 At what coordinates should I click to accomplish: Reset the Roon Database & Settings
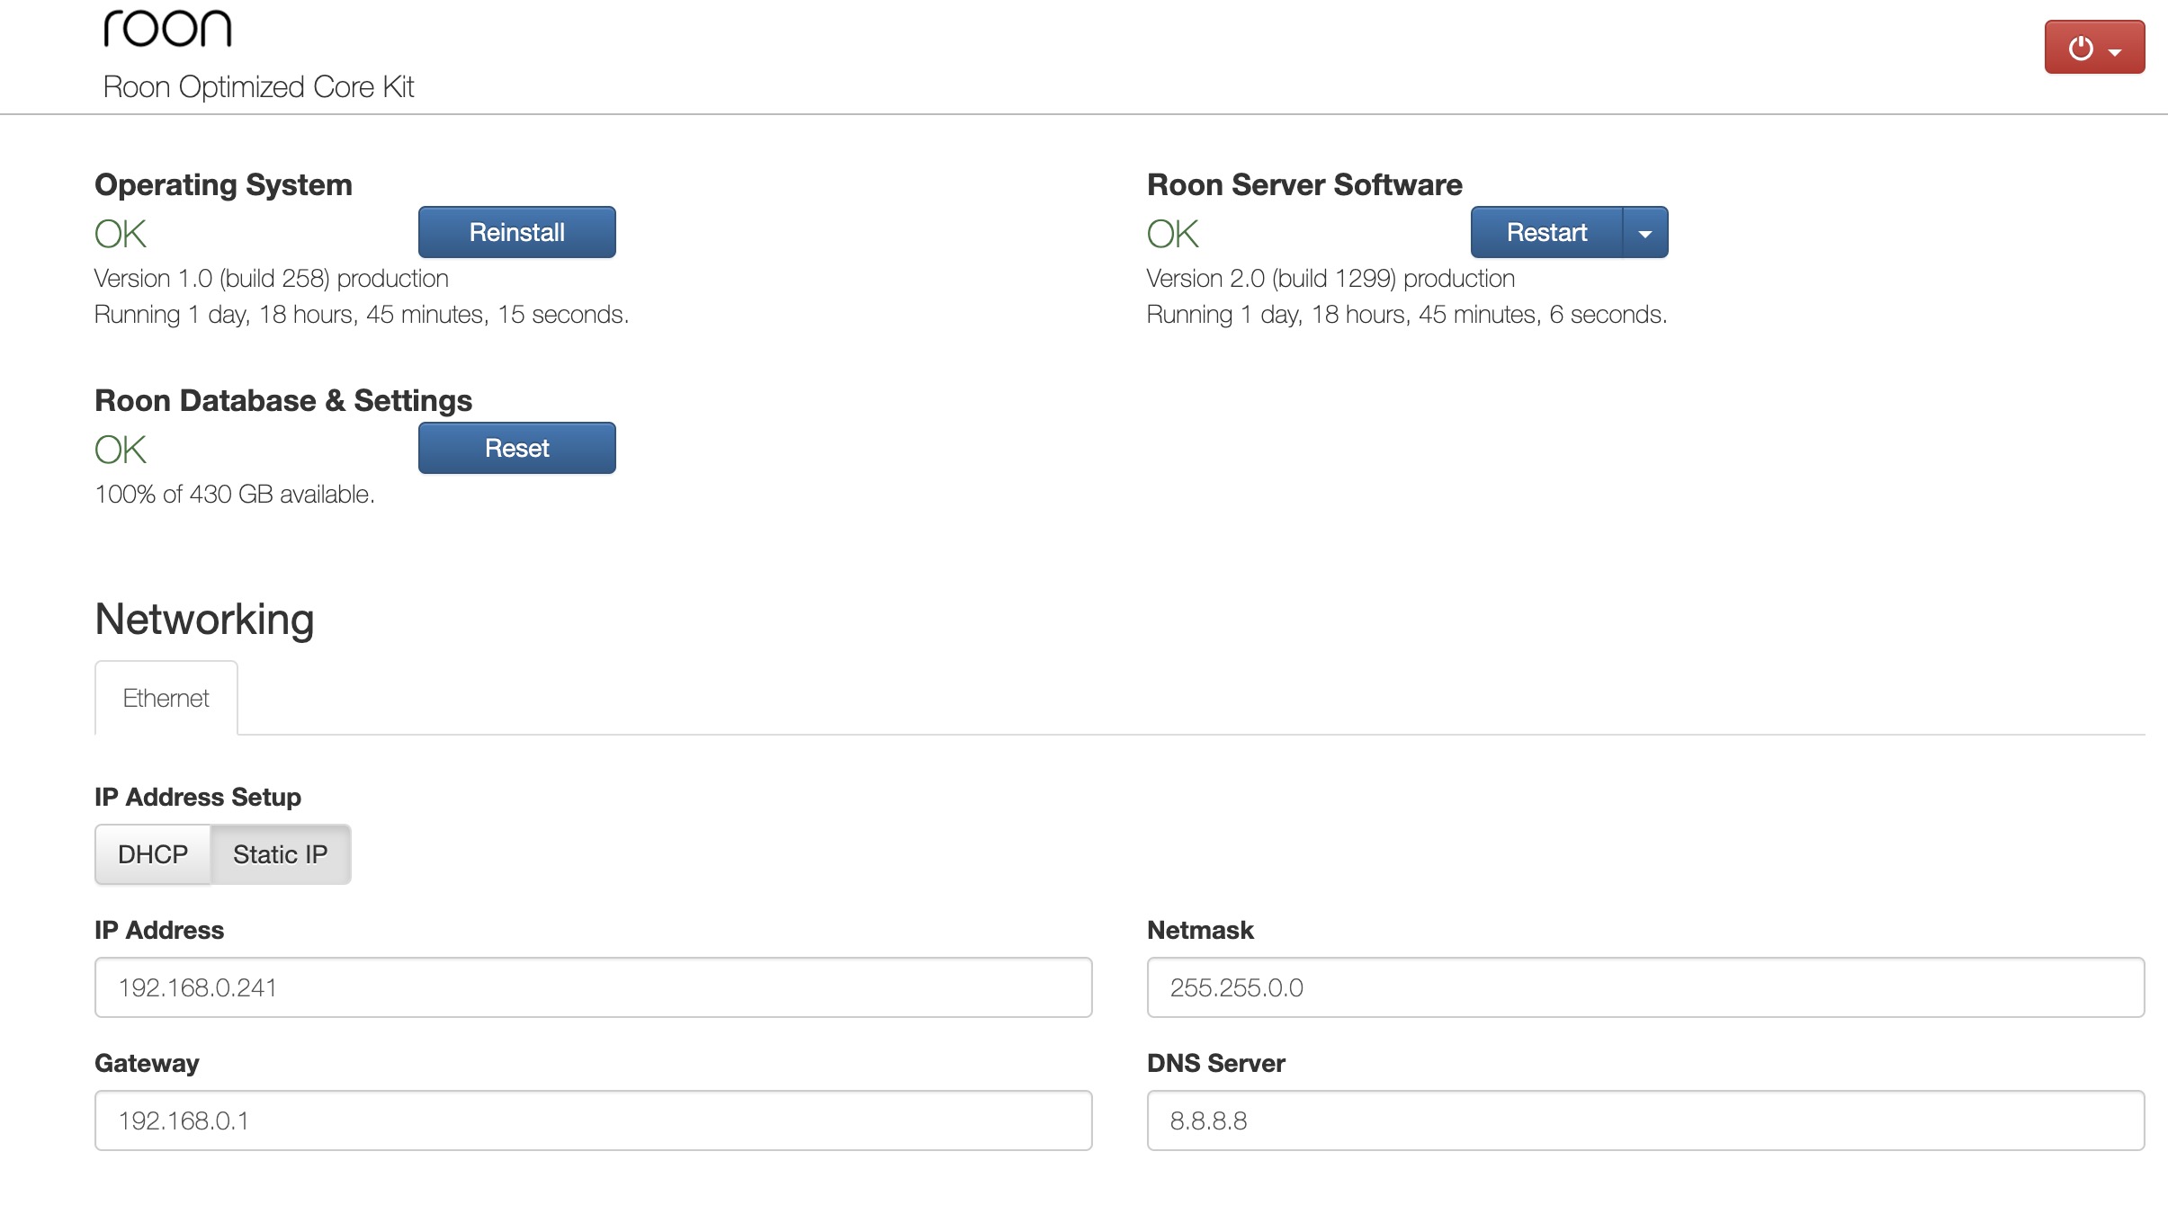coord(517,448)
